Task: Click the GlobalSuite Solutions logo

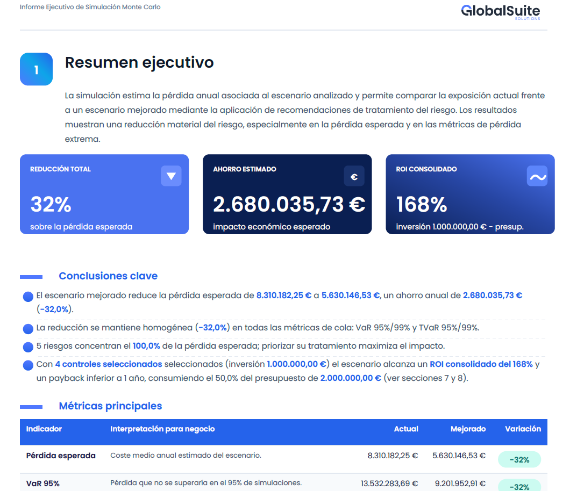Action: point(500,12)
